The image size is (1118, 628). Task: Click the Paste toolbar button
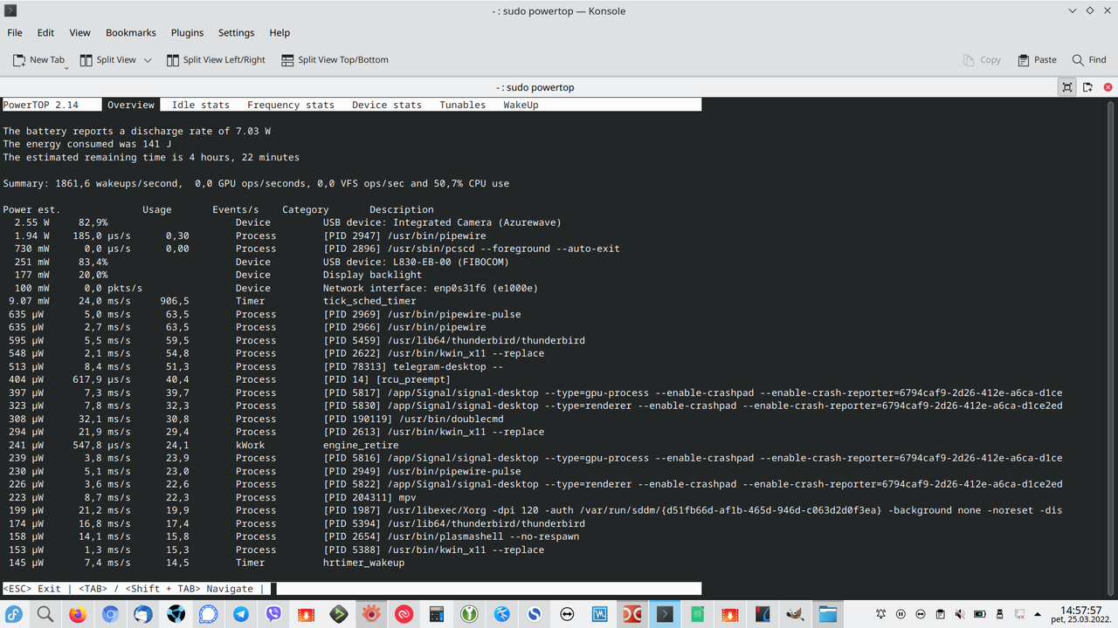click(x=1038, y=60)
